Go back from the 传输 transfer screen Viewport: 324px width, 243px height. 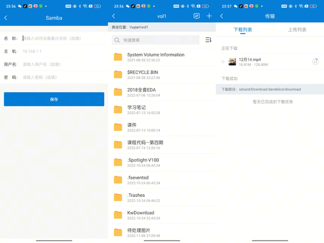[x=222, y=16]
